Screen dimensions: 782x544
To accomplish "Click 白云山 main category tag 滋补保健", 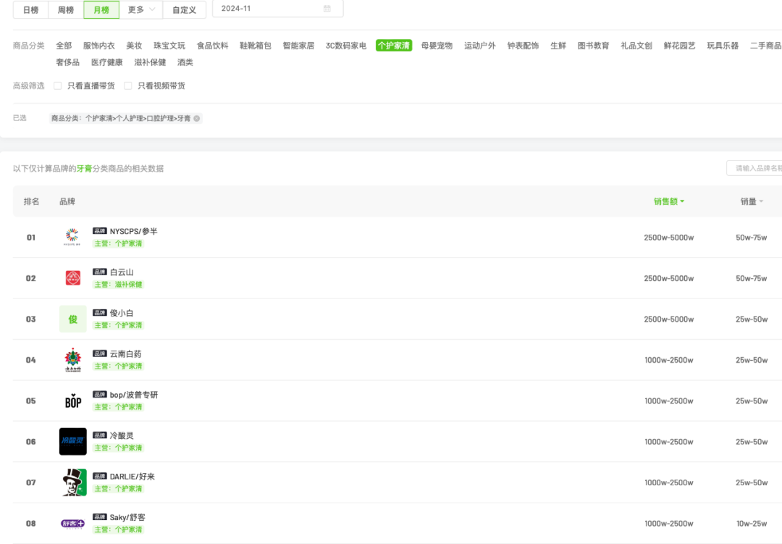I will pyautogui.click(x=119, y=285).
